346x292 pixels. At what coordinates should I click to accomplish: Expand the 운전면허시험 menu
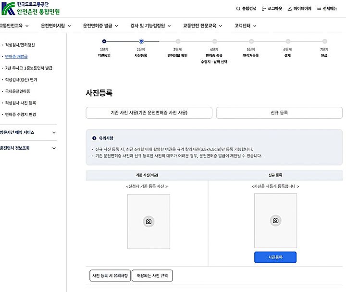point(56,26)
